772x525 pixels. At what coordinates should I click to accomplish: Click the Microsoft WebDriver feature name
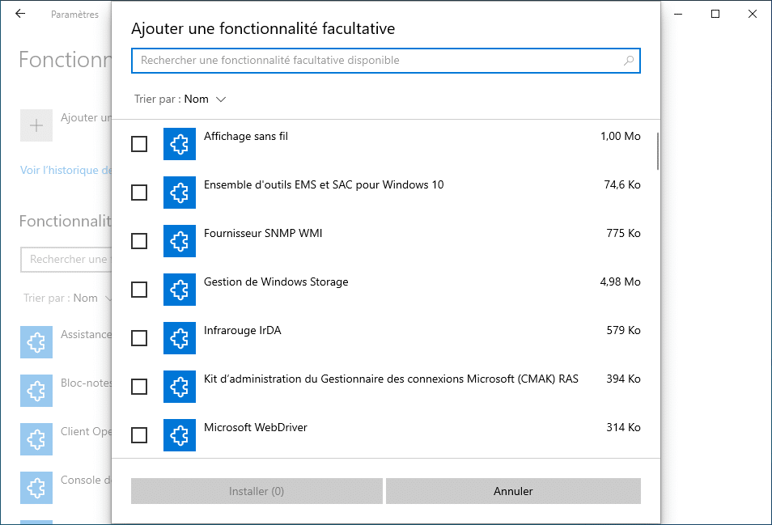coord(256,427)
